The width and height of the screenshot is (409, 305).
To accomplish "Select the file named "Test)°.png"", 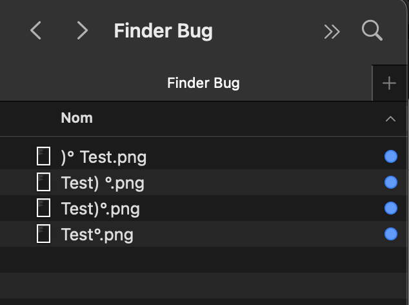I will point(100,209).
